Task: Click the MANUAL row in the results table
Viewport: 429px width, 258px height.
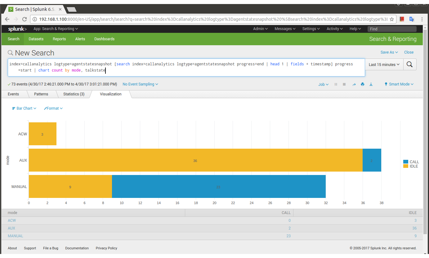Action: 16,236
